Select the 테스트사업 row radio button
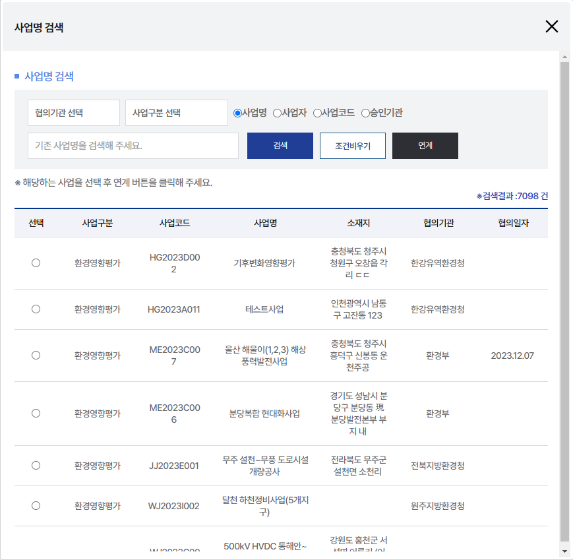This screenshot has height=560, width=573. tap(36, 309)
